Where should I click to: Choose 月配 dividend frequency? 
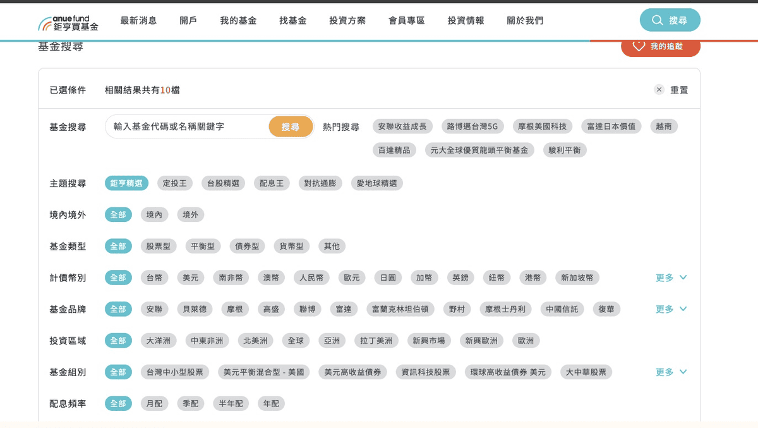pos(155,403)
